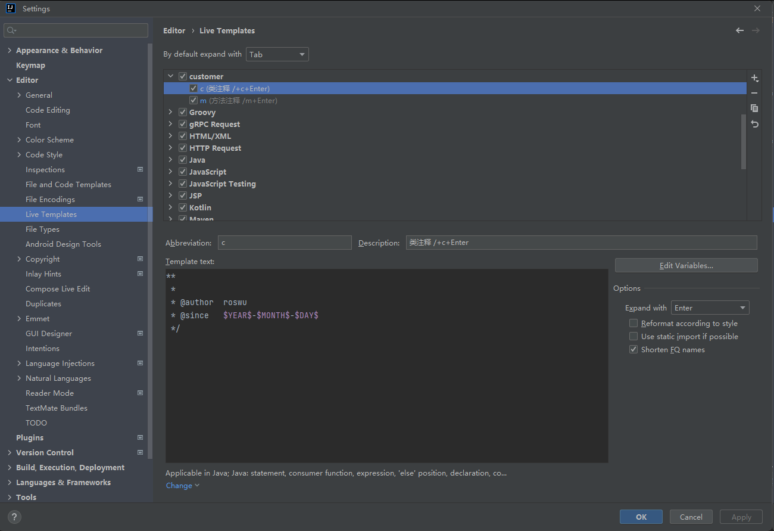Click the Inspections project-level settings icon
This screenshot has height=531, width=774.
(x=141, y=169)
